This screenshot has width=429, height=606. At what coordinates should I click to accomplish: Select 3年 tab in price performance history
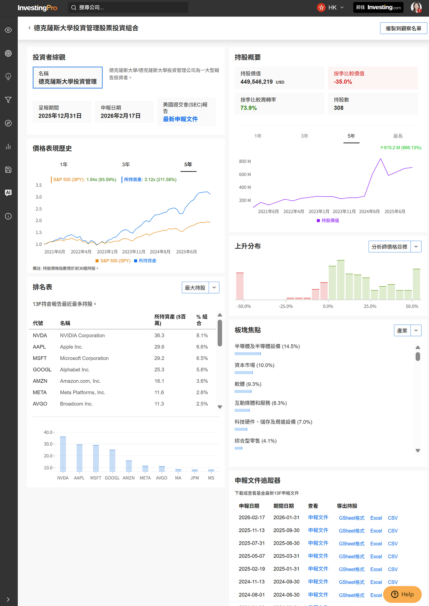click(x=126, y=165)
